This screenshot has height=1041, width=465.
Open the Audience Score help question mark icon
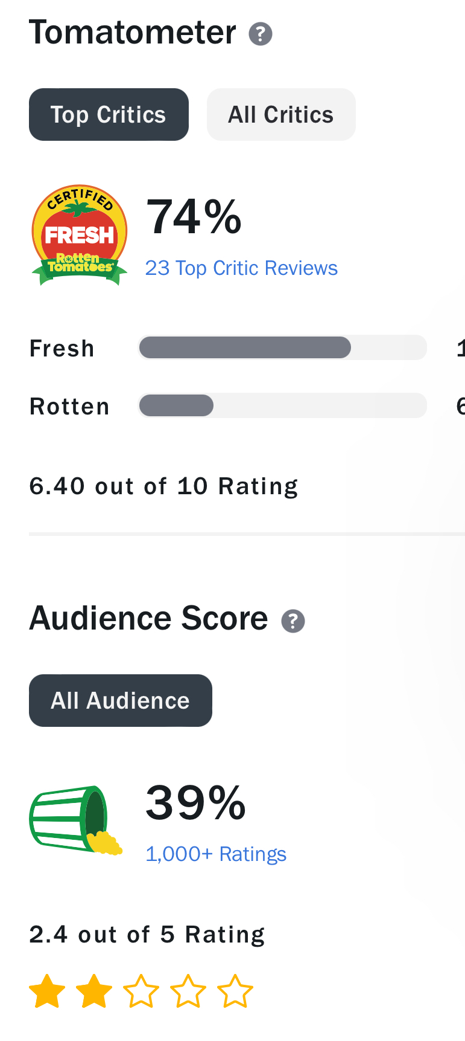(x=293, y=620)
